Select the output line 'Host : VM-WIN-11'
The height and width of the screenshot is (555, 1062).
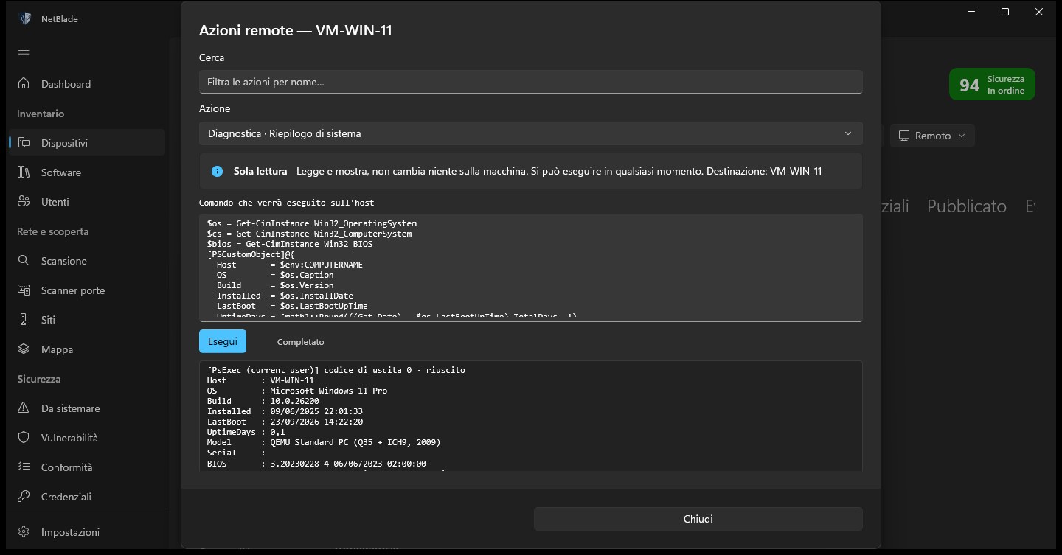pyautogui.click(x=260, y=380)
